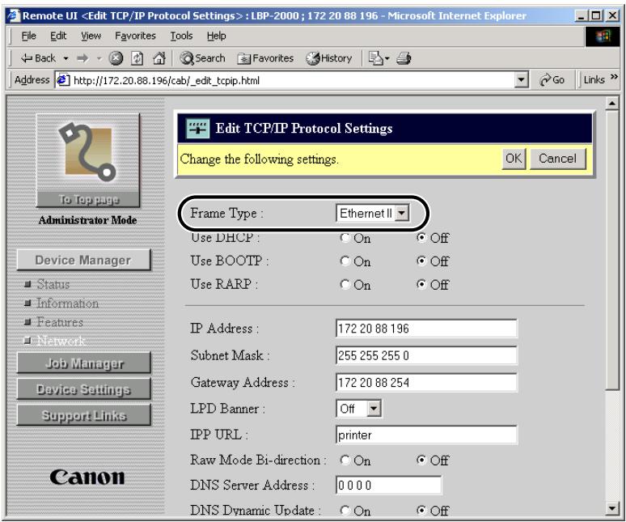Set Use DHCP to Off

tap(421, 238)
